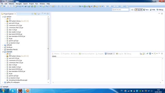
Task: Click the Android SDK Manager toolbar icon
Action: [32, 6]
